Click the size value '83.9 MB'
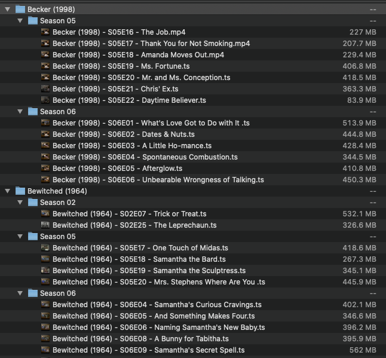This screenshot has height=358, width=386. click(x=362, y=100)
